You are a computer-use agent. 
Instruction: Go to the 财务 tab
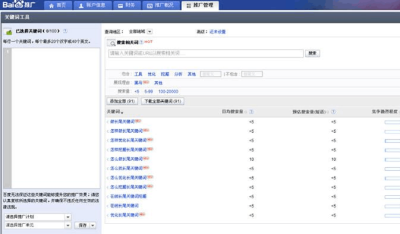pyautogui.click(x=127, y=5)
